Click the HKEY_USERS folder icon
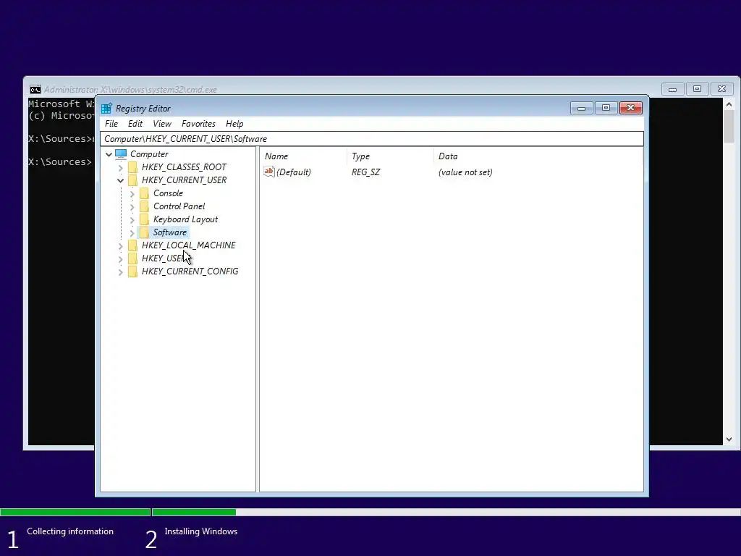741x556 pixels. pyautogui.click(x=133, y=258)
